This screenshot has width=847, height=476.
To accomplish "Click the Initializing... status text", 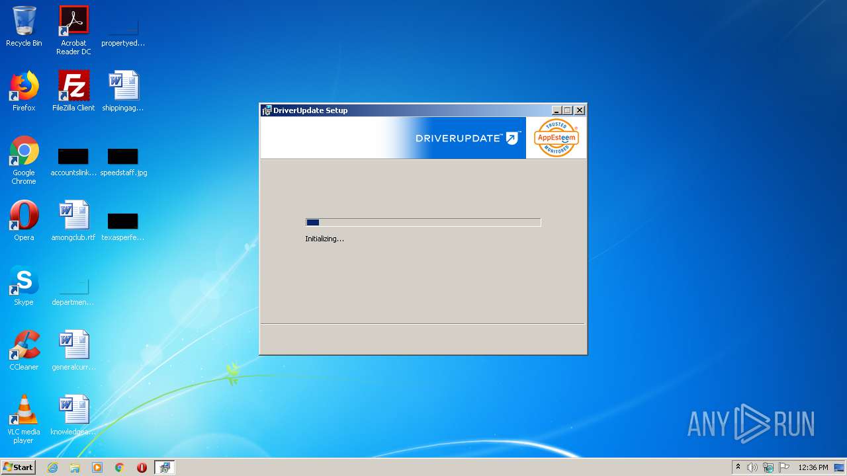I will (324, 239).
